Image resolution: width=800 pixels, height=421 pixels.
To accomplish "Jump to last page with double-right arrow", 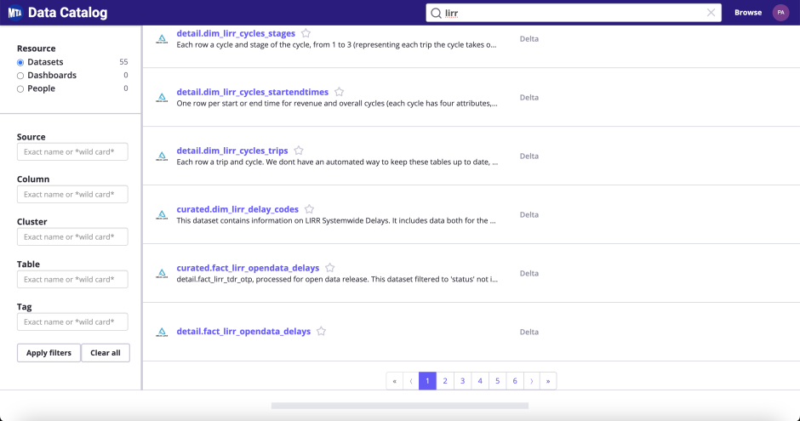I will (548, 381).
